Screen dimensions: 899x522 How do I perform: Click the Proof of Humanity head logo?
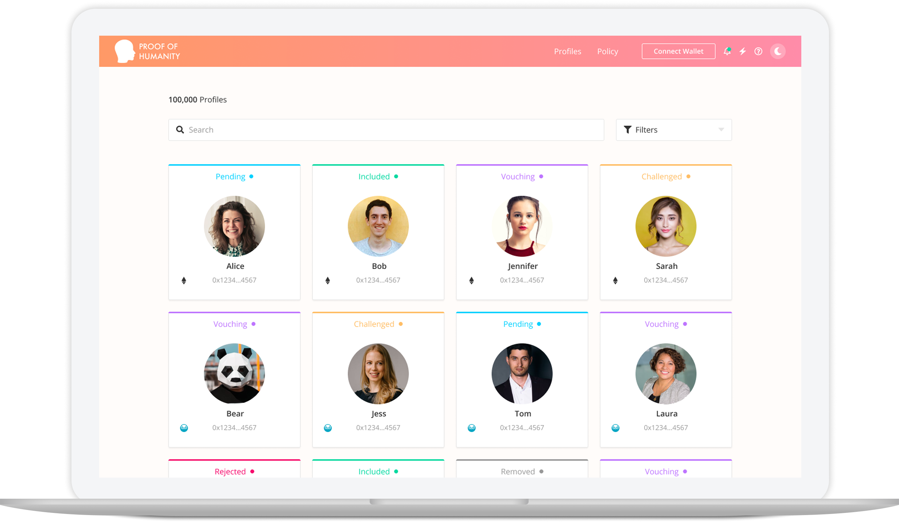124,51
